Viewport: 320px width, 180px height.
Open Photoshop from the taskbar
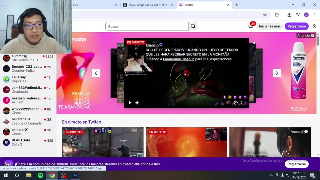point(75,175)
